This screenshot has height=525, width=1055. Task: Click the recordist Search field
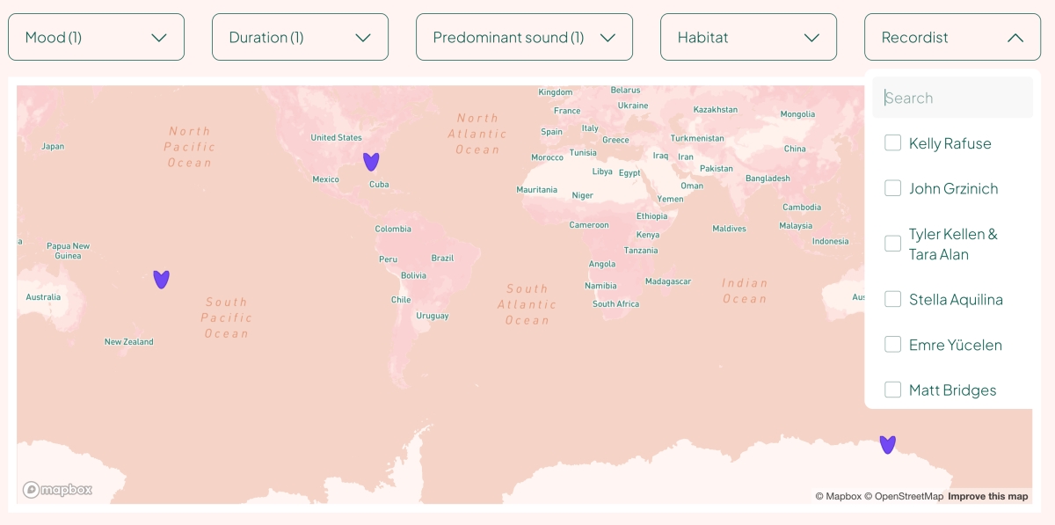[953, 98]
